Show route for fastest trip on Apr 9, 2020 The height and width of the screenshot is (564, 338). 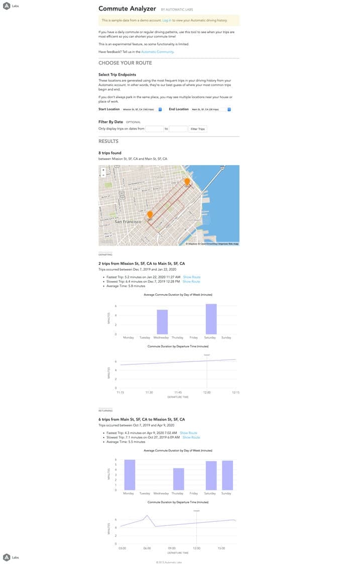188,433
